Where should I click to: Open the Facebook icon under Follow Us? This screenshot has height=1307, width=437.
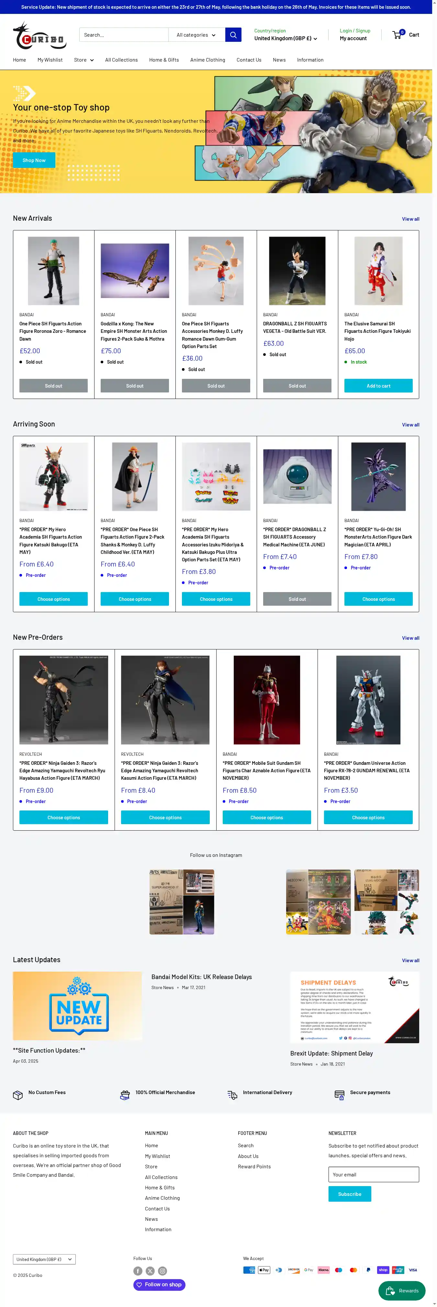pos(138,1270)
